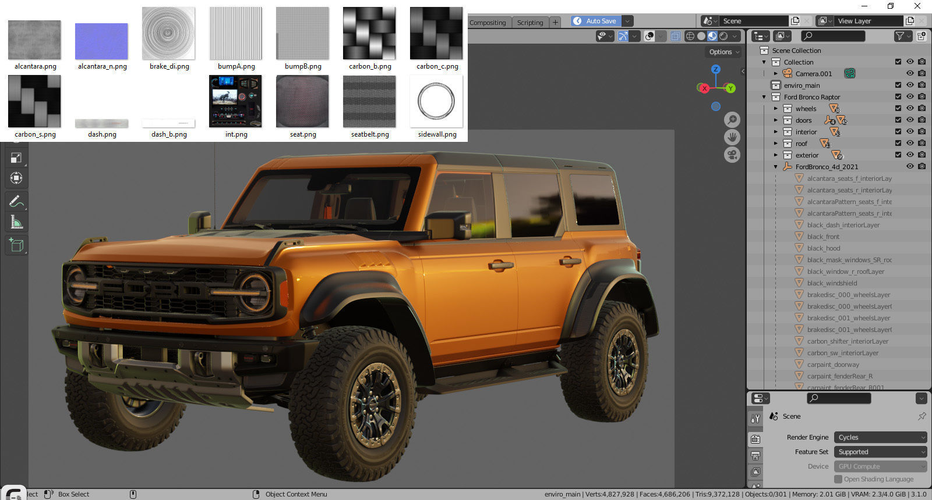The width and height of the screenshot is (932, 500).
Task: Open Auto Save dropdown arrow
Action: pos(627,21)
